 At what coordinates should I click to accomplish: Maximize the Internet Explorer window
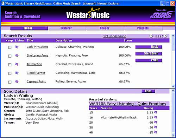[168, 4]
